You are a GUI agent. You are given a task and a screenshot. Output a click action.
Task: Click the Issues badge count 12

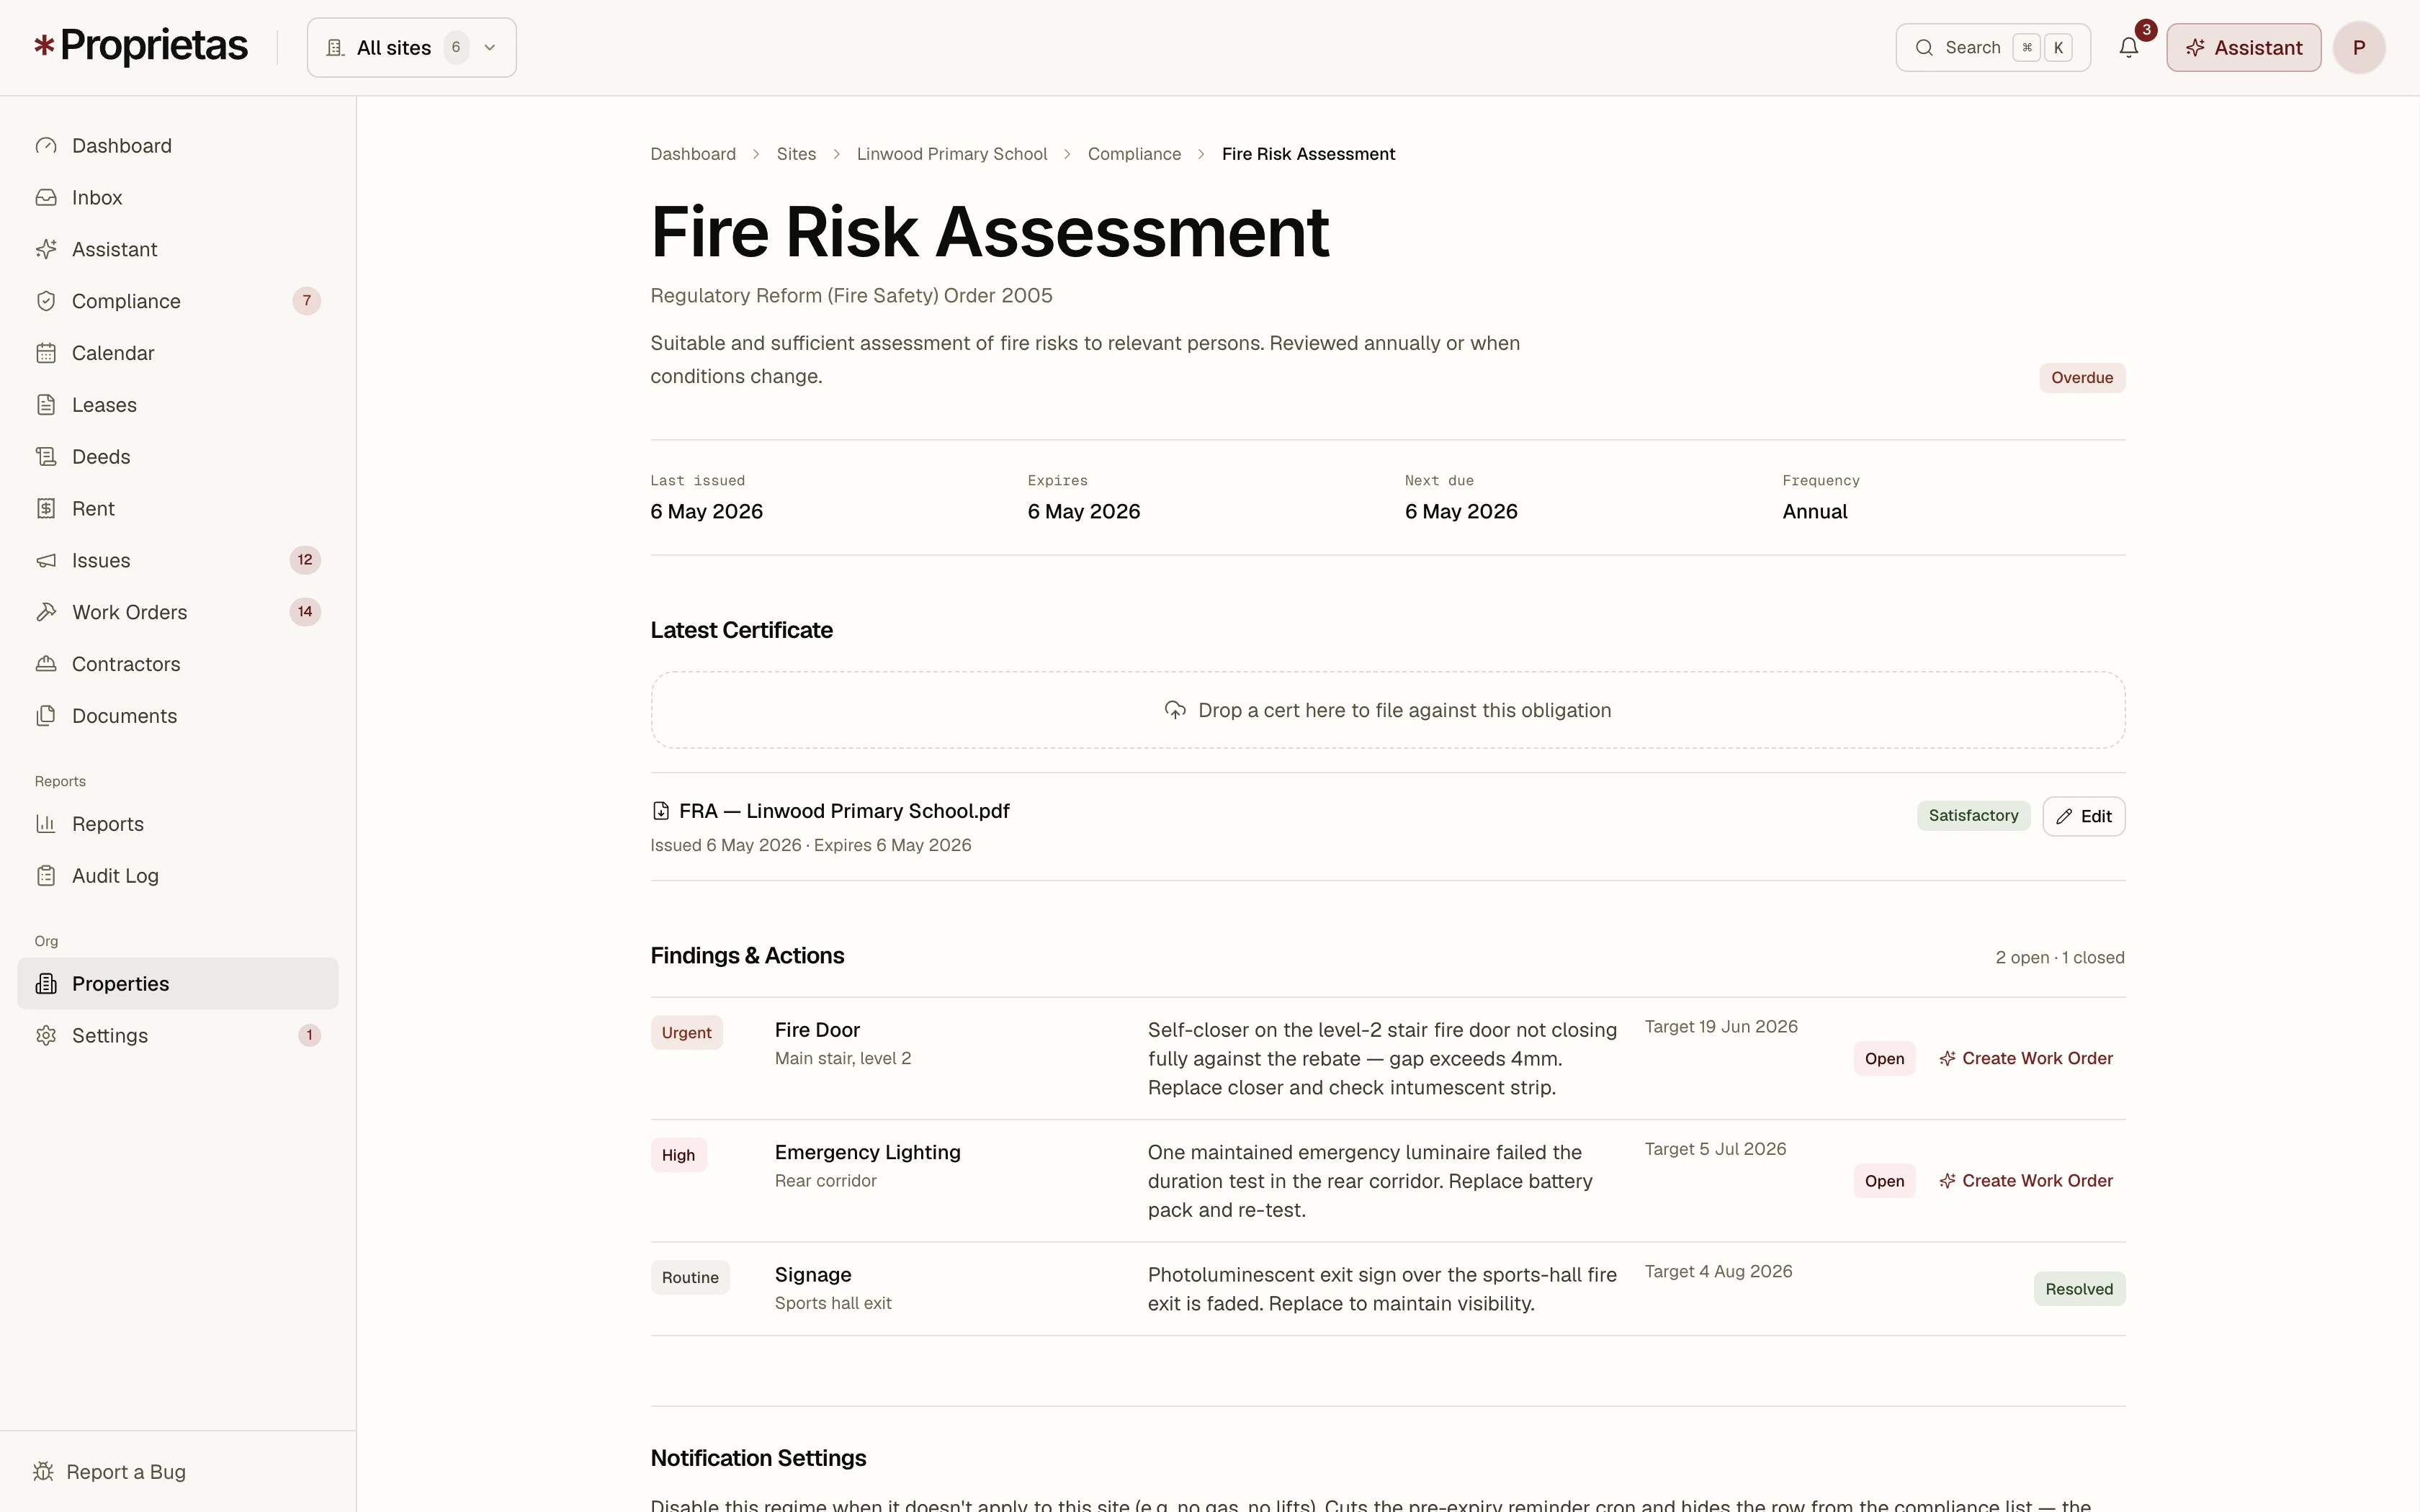pyautogui.click(x=305, y=560)
